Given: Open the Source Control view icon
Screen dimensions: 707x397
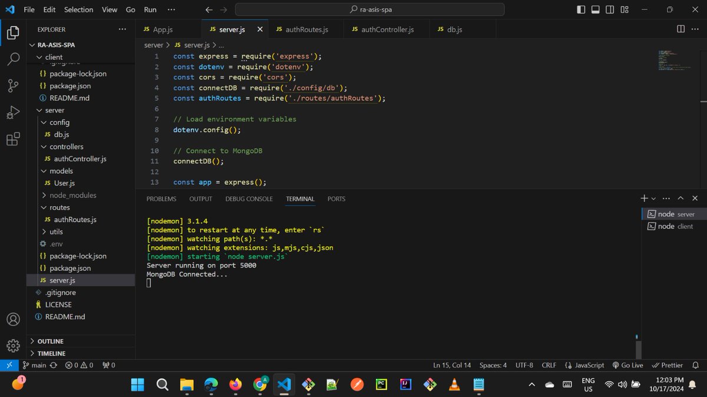Looking at the screenshot, I should tap(13, 86).
